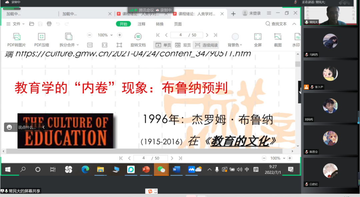
Task: Click the PDF转图片 convert-to-image icon
Action: click(x=17, y=37)
